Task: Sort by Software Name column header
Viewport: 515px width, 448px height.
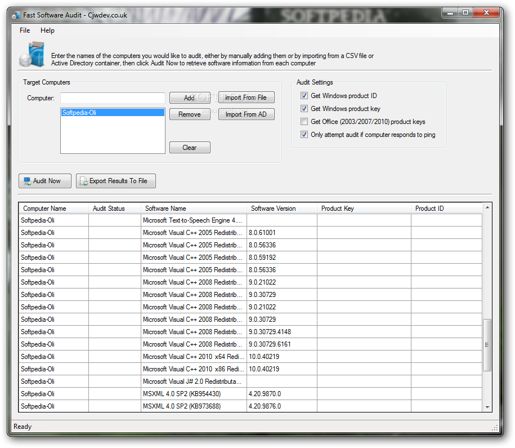Action: [194, 209]
